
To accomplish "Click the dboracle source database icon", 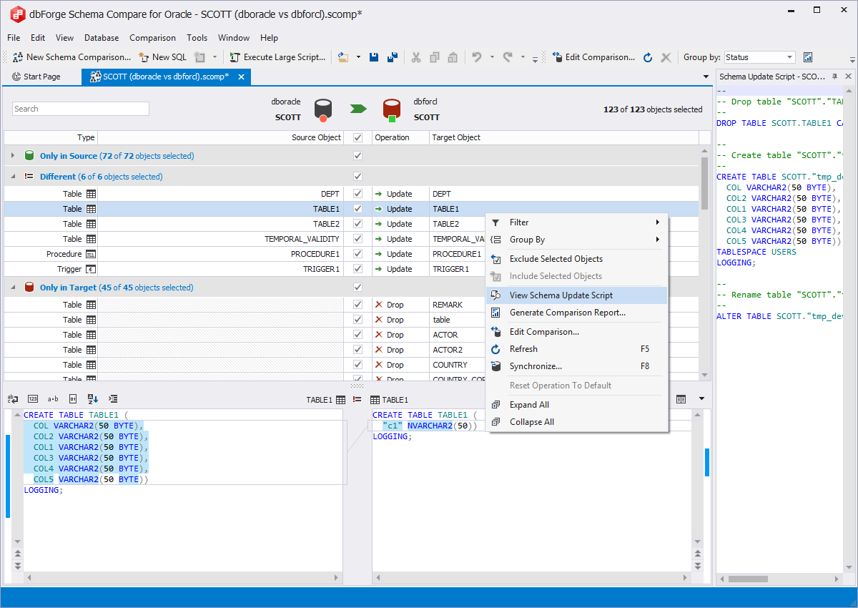I will [x=323, y=110].
